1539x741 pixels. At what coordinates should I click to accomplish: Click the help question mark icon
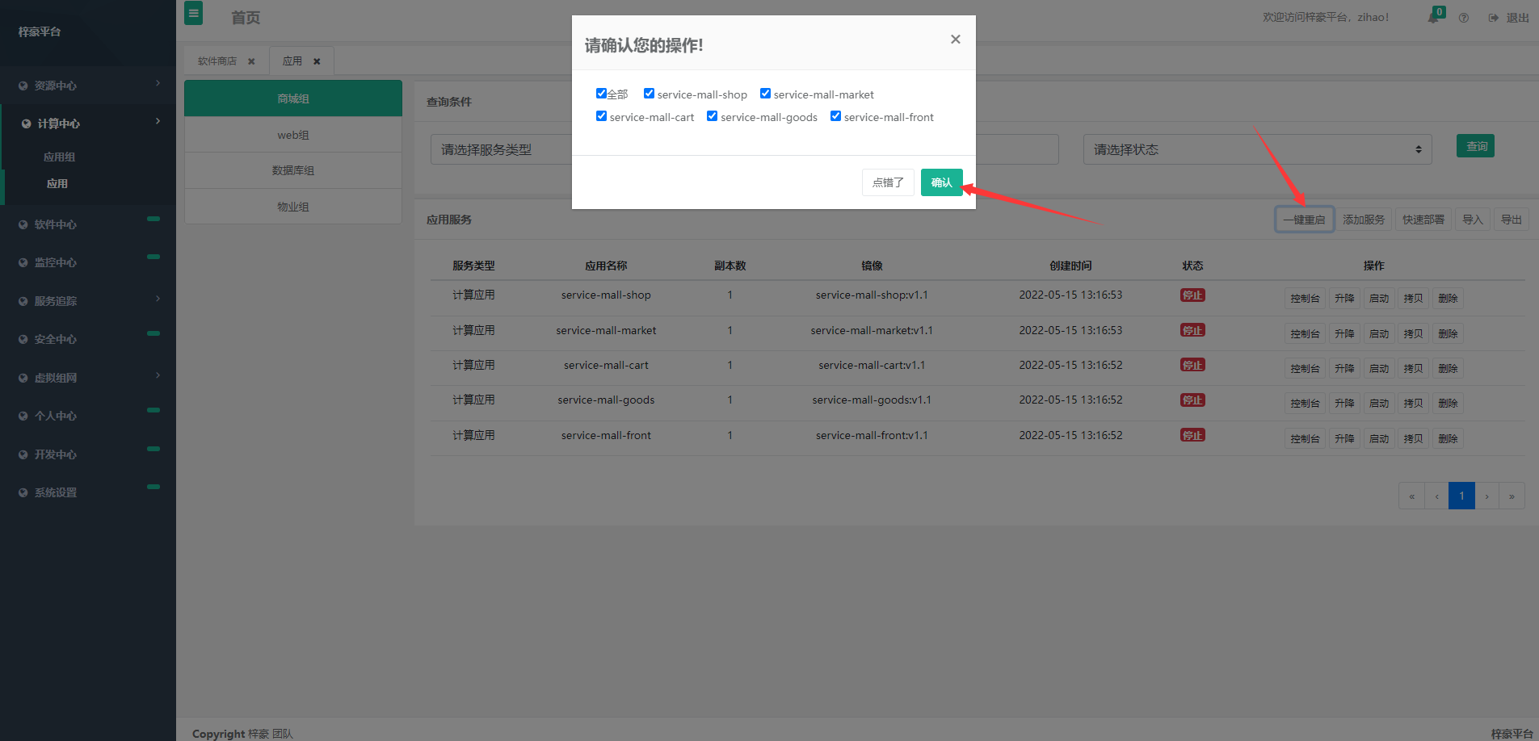(1464, 18)
